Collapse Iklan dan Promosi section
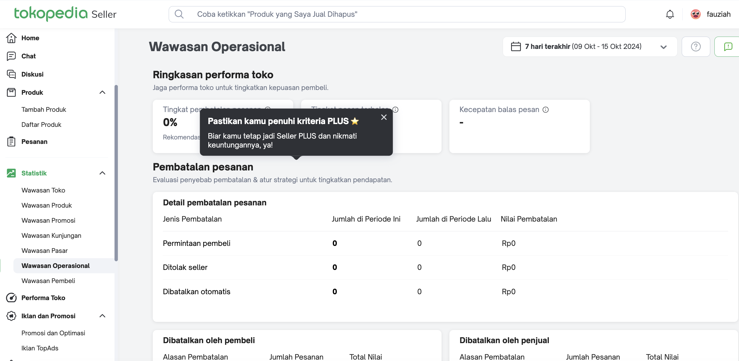 (x=102, y=316)
